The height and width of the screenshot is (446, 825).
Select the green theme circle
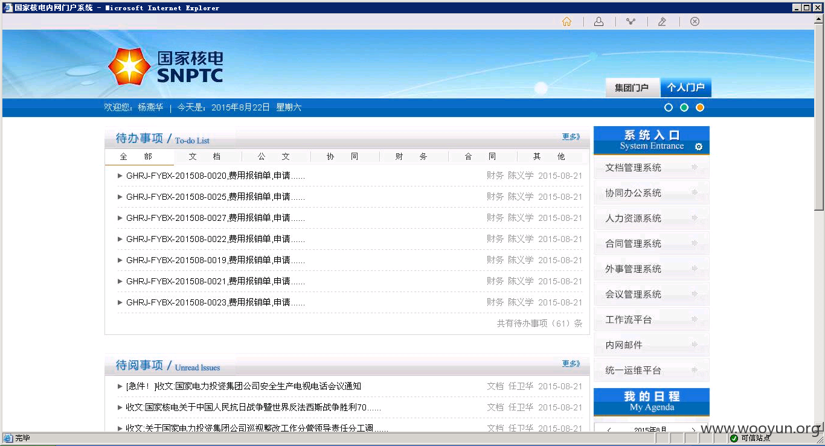coord(684,108)
